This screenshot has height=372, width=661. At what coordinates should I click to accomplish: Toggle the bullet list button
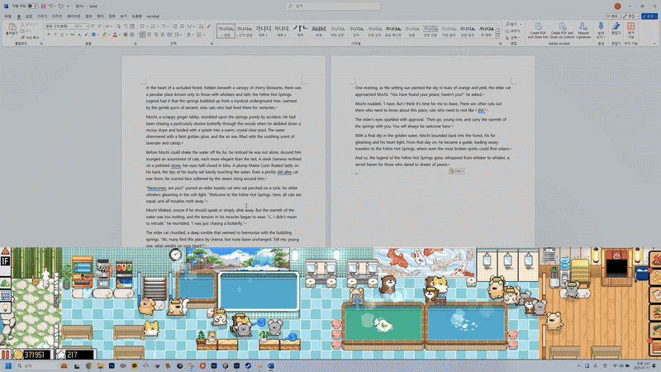coord(143,26)
